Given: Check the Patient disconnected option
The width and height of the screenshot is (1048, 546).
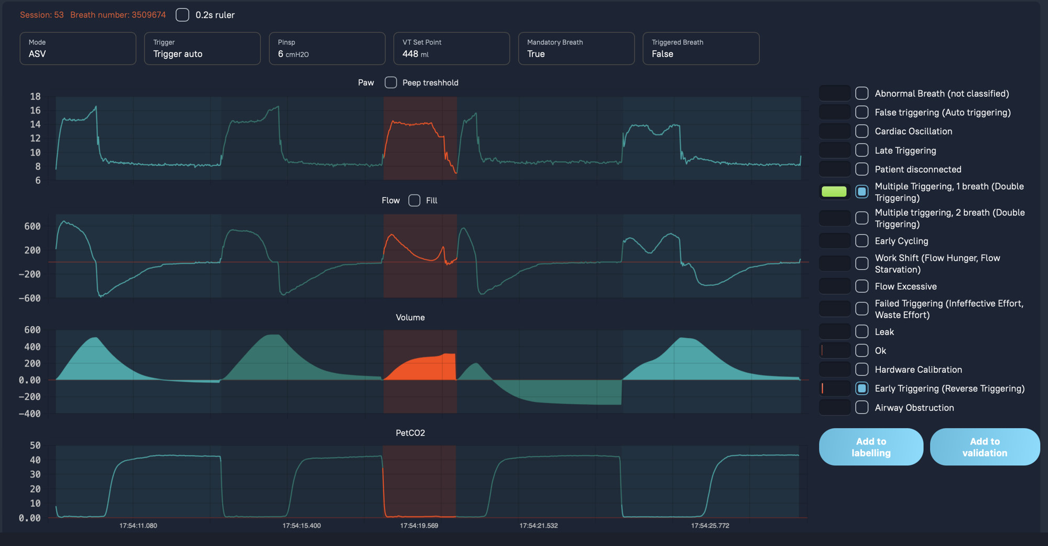Looking at the screenshot, I should (862, 169).
